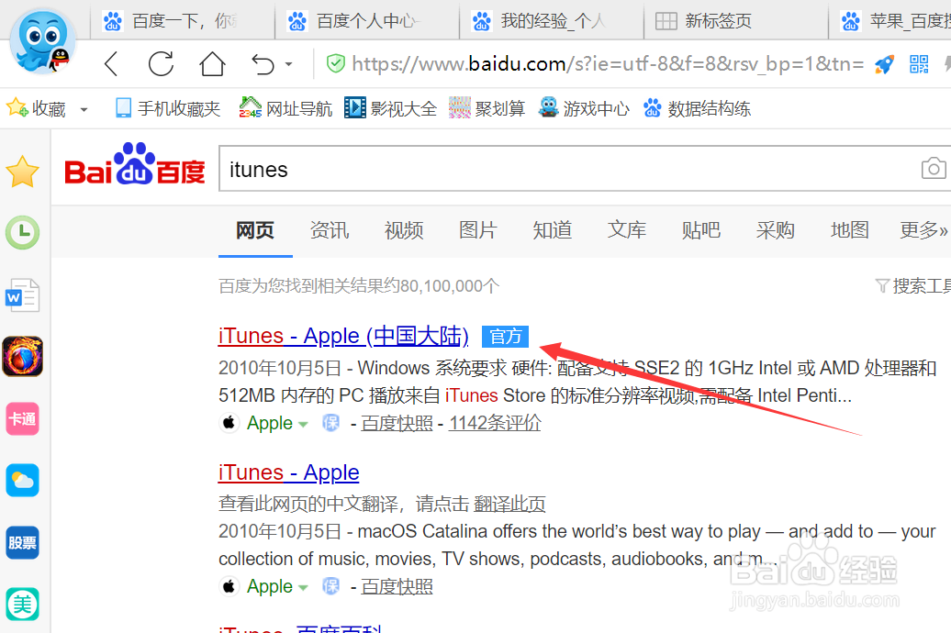Open the iTunes - Apple (中国大陆) result
Screen dimensions: 951x633
[x=342, y=336]
